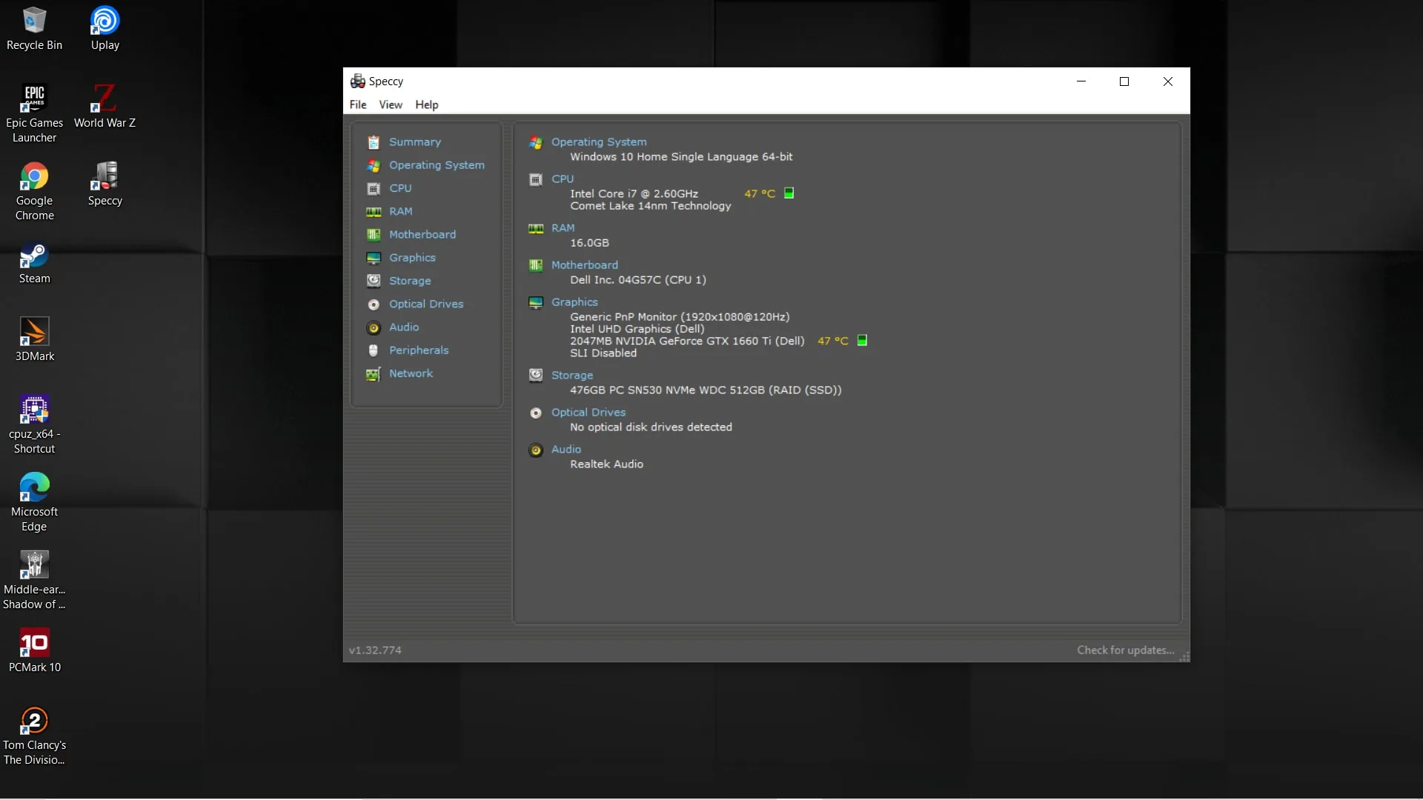
Task: Open the Summary section in sidebar
Action: click(x=414, y=141)
